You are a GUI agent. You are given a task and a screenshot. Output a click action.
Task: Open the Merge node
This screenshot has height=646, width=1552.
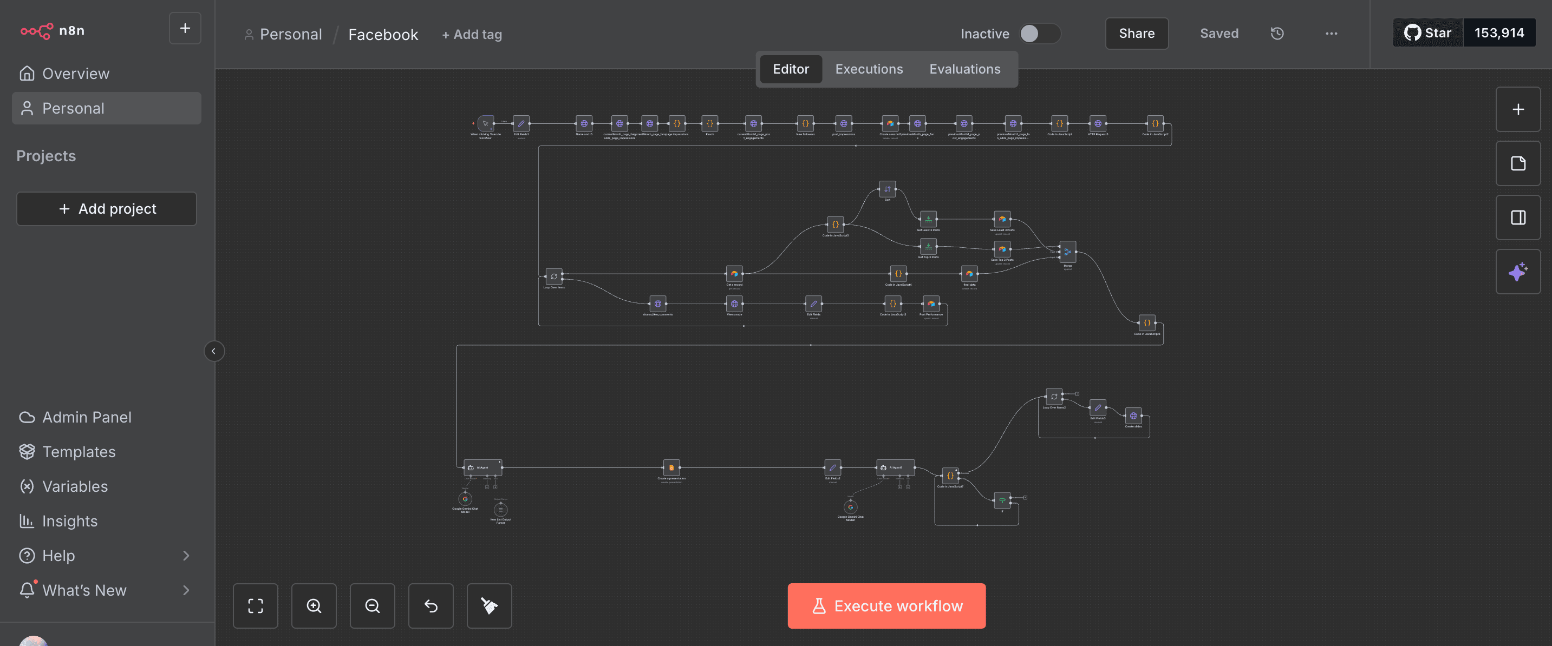click(x=1066, y=252)
